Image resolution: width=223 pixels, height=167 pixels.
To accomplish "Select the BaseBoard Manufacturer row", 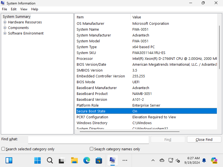I will [x=147, y=88].
